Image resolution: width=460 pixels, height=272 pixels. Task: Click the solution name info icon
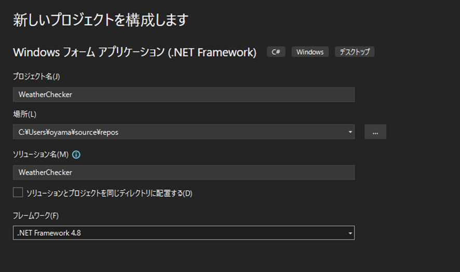[x=76, y=154]
